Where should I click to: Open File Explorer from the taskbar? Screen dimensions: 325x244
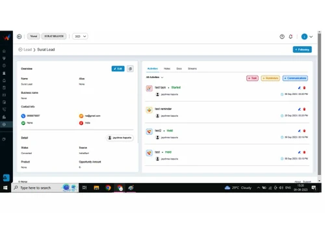point(96,188)
